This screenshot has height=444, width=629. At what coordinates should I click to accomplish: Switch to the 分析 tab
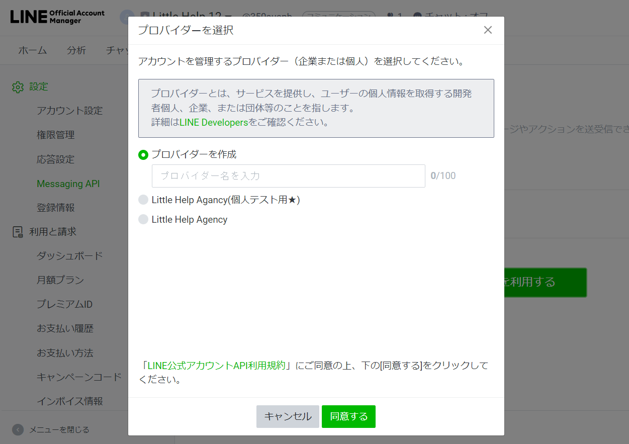(x=76, y=50)
